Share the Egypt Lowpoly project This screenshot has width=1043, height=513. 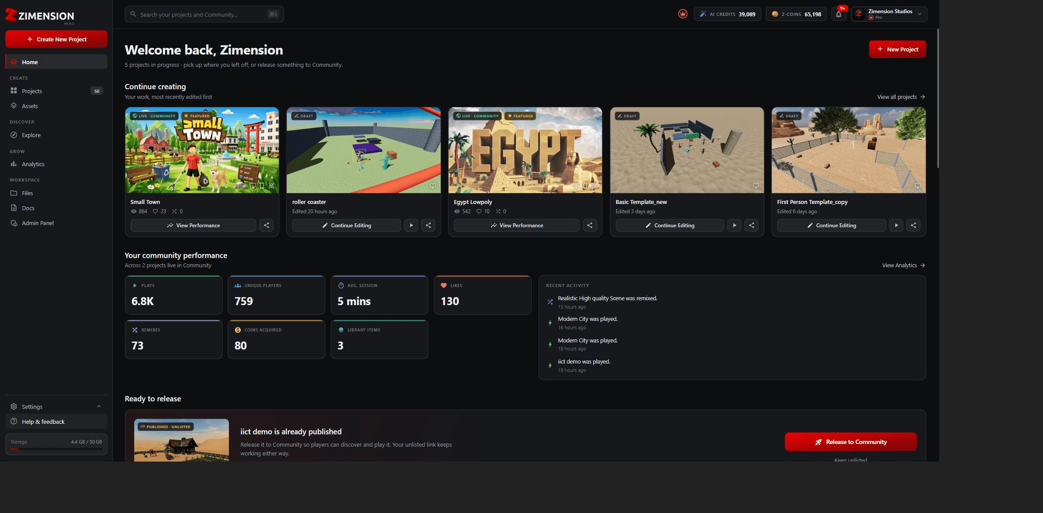(x=590, y=226)
